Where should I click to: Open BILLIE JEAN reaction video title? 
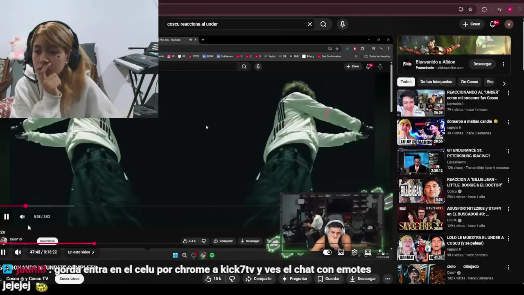click(474, 182)
